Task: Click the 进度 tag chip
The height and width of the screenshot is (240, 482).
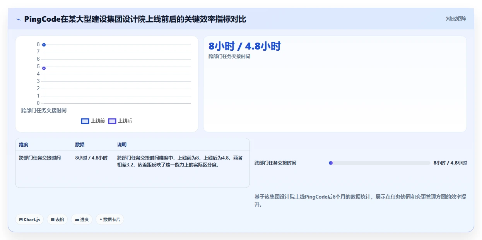Action: pos(82,219)
